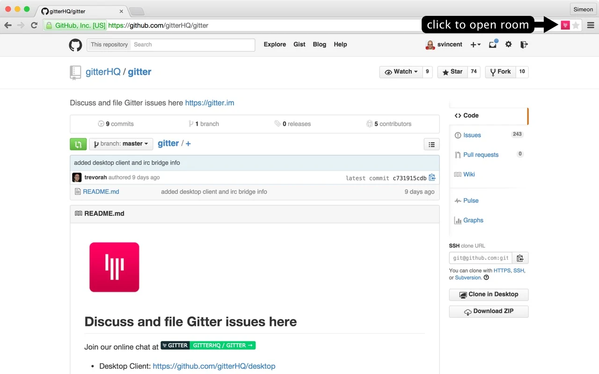Click the SSH clone URL field
599x374 pixels.
coord(481,258)
